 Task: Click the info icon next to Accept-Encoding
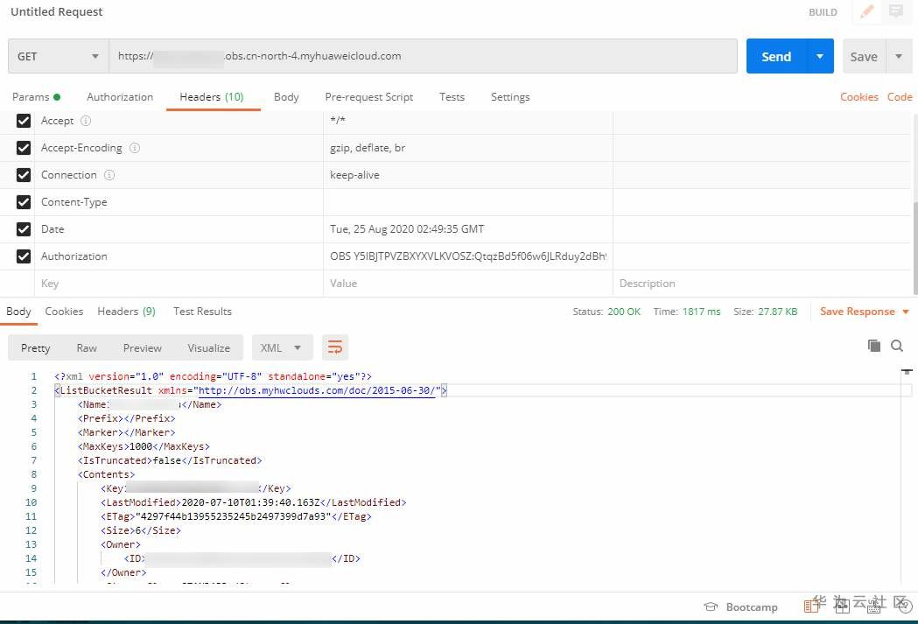point(135,148)
